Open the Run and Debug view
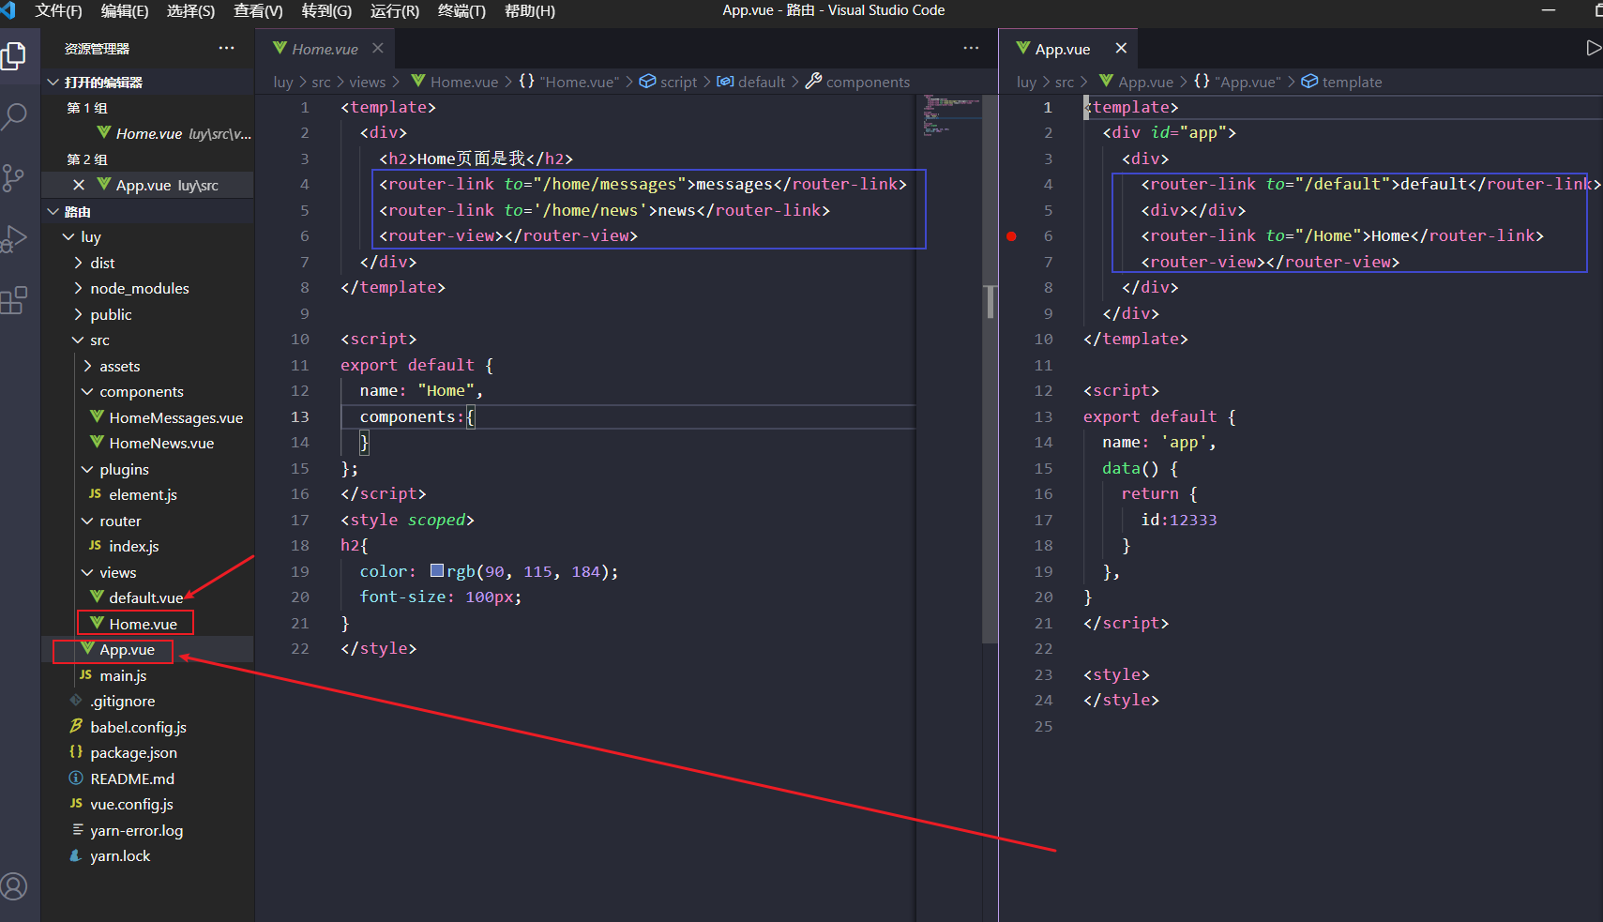Image resolution: width=1603 pixels, height=922 pixels. click(x=14, y=239)
